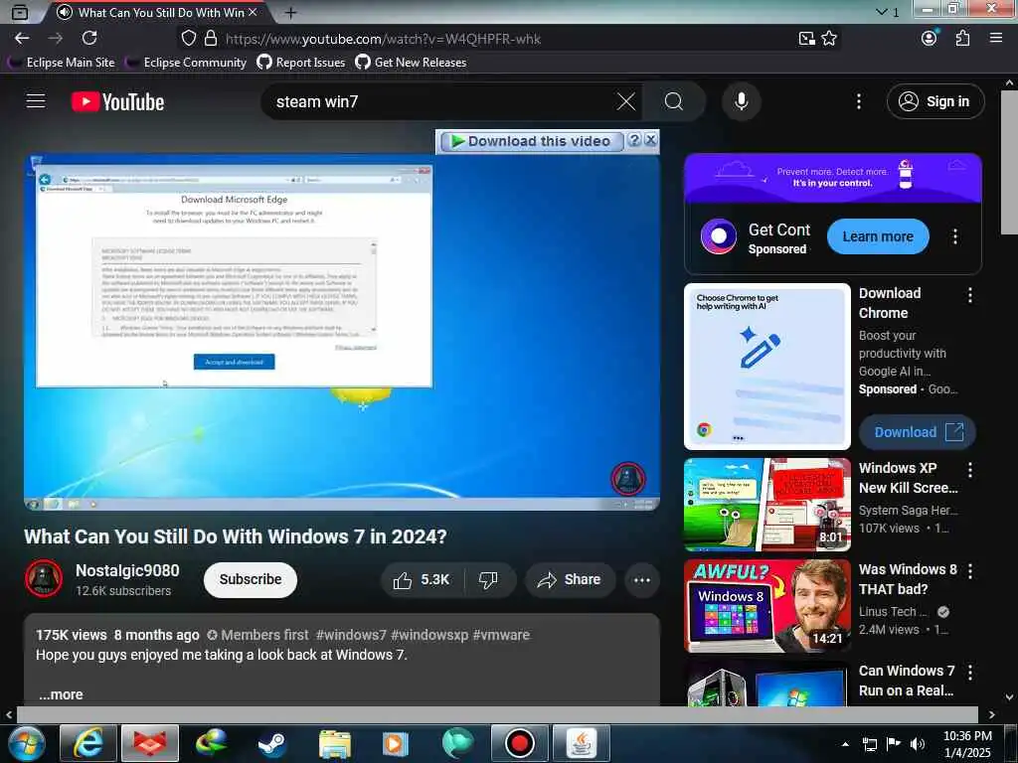Open options for the Get Cont ad
The width and height of the screenshot is (1018, 763).
point(955,236)
